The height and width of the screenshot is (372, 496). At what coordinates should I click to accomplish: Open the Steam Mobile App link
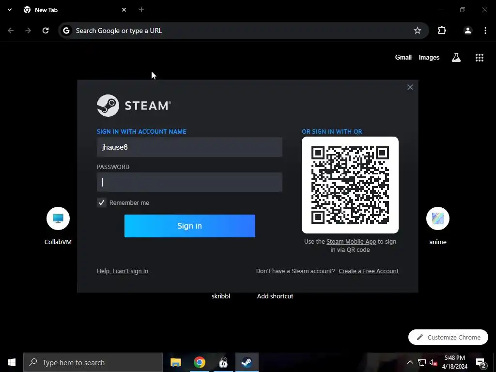tap(351, 241)
